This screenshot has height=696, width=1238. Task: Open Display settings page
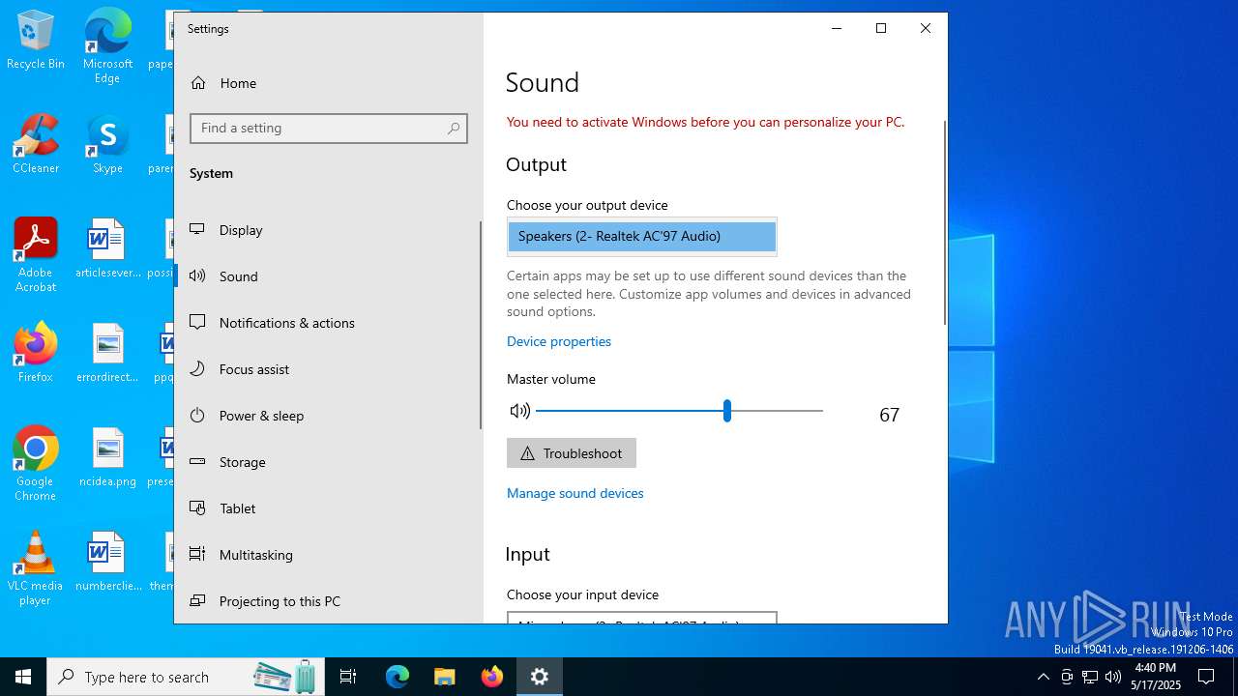tap(327, 230)
